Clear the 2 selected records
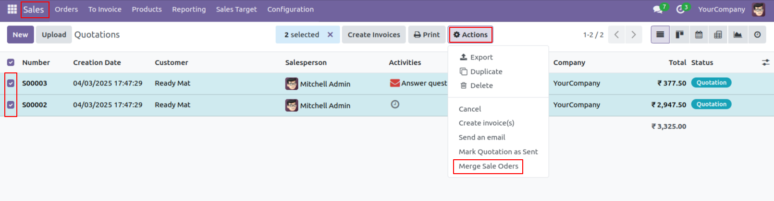The height and width of the screenshot is (201, 774). (330, 35)
